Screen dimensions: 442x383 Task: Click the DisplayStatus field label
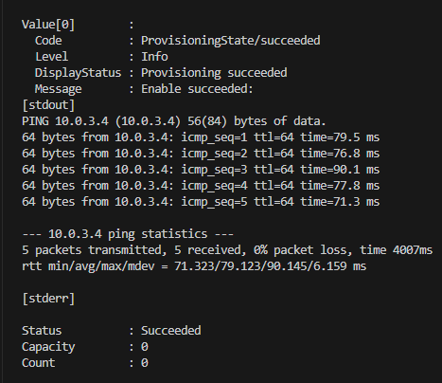(x=78, y=73)
